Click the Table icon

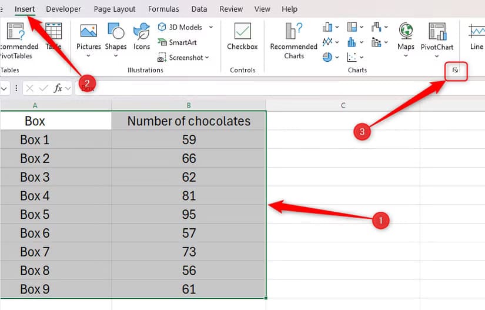point(53,36)
